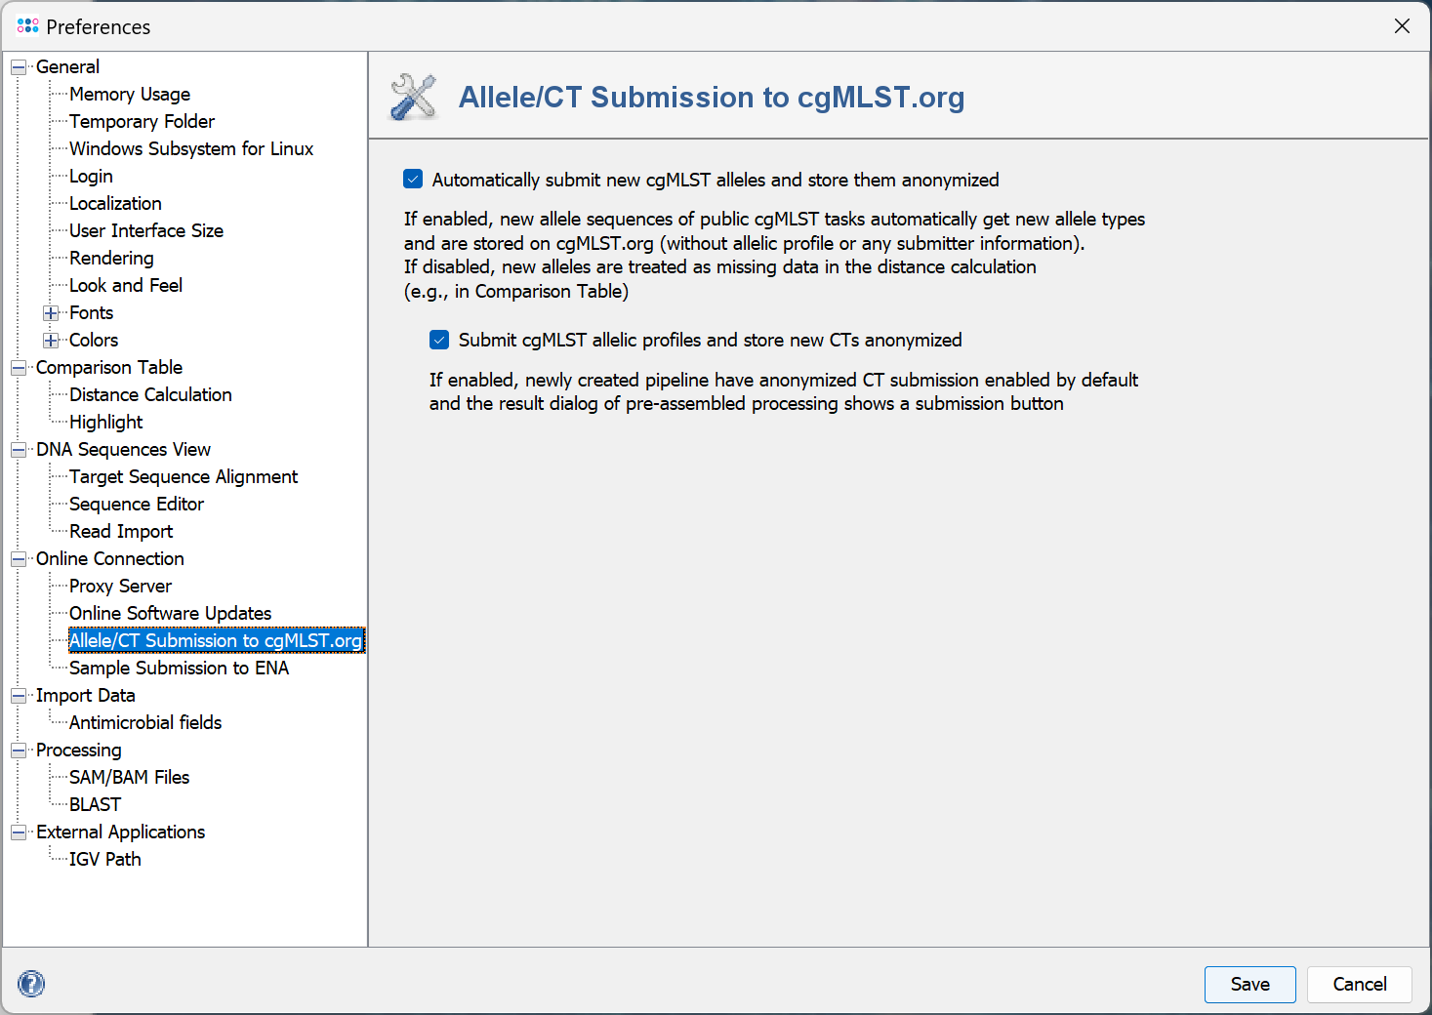Screen dimensions: 1432x1015
Task: Expand the Colors tree node
Action: click(x=51, y=341)
